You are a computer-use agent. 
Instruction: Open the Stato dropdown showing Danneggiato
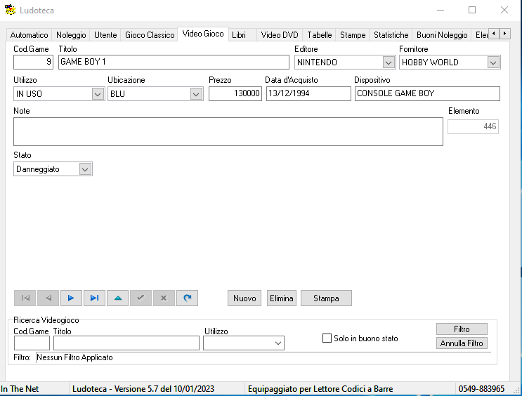pos(85,169)
